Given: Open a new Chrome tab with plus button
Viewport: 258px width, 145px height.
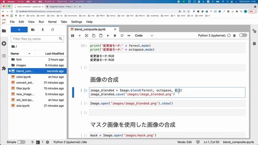Looking at the screenshot, I should 80,7.
